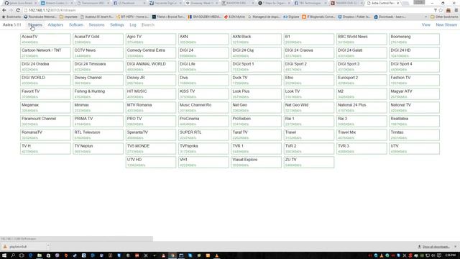Reload the Astra control panel page

pyautogui.click(x=18, y=10)
